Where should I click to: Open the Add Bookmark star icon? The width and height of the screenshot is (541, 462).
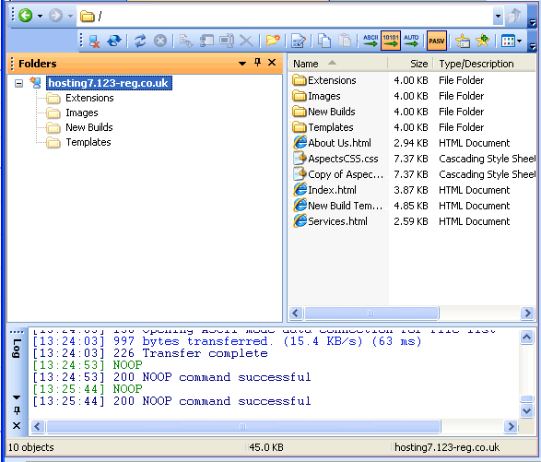click(x=482, y=41)
